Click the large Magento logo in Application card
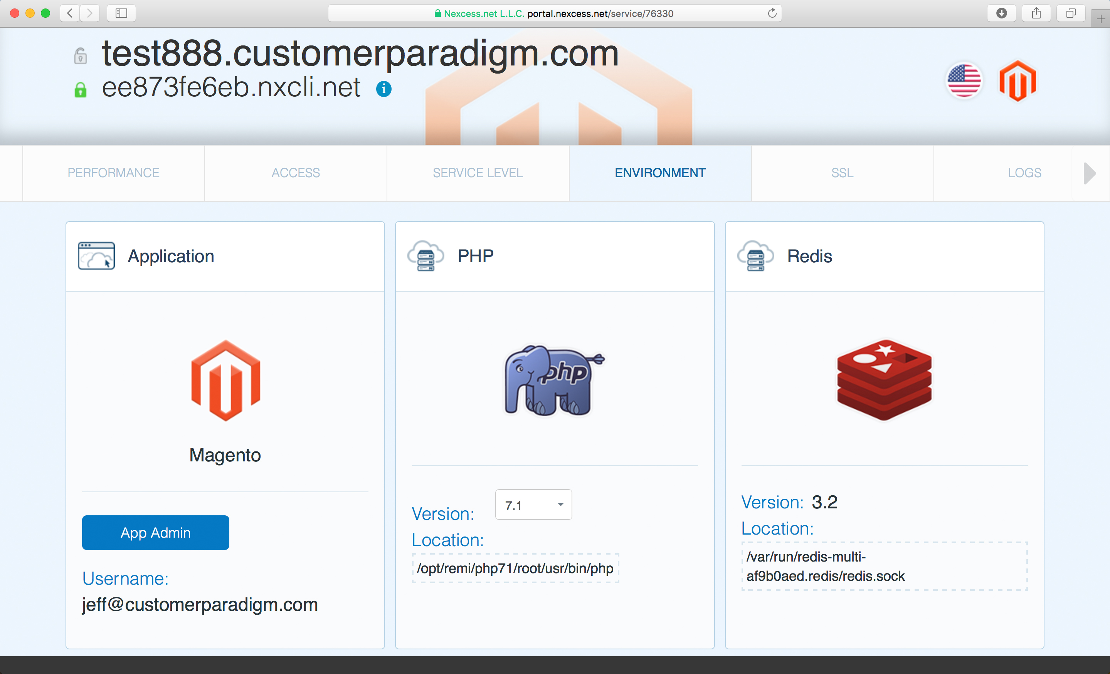This screenshot has height=674, width=1110. coord(226,381)
